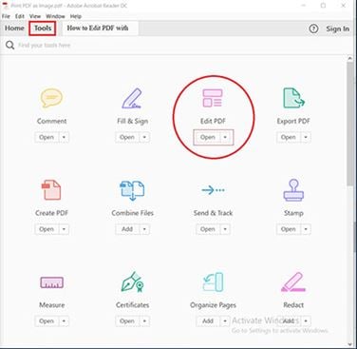This screenshot has height=349, width=357.
Task: Click the scrollbar down arrow
Action: [349, 344]
